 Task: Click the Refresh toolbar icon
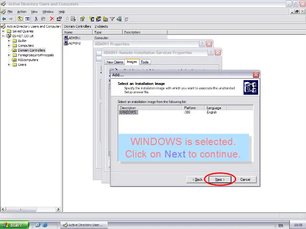(66, 19)
